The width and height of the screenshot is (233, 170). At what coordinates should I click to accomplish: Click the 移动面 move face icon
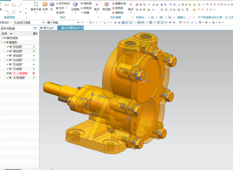tap(106, 4)
